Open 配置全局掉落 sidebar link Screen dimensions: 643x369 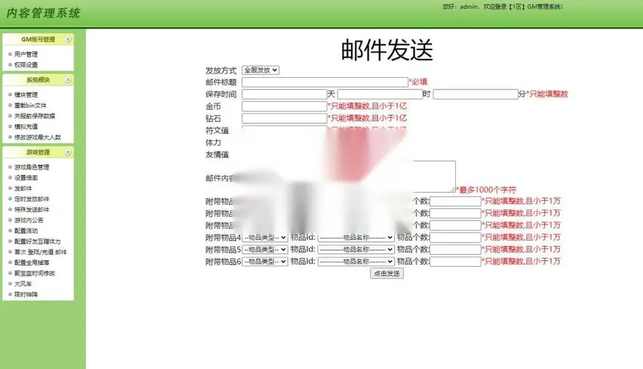point(32,263)
